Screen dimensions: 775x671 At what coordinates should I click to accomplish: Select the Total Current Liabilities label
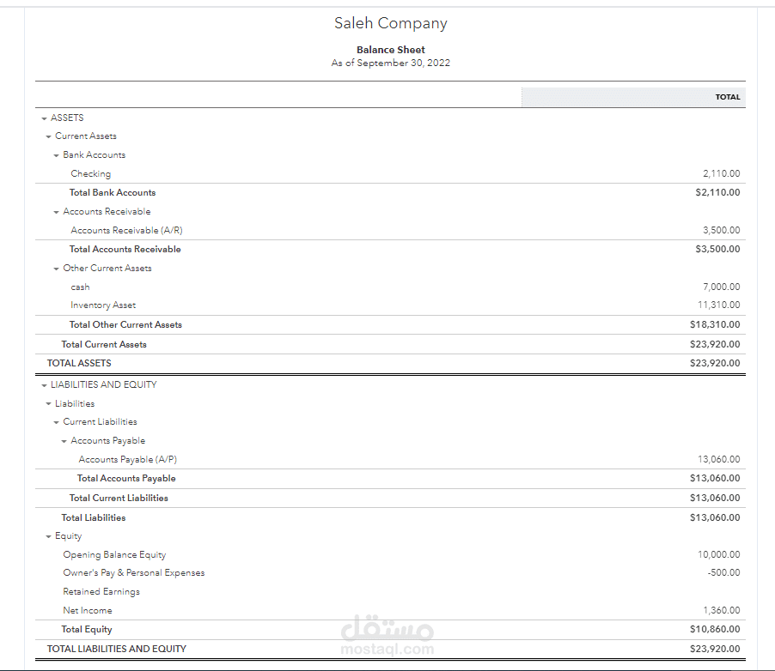point(119,499)
